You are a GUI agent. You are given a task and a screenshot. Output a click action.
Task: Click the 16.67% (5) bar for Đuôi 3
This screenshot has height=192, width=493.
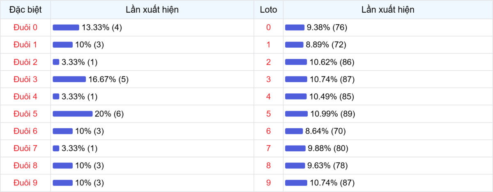pos(69,79)
